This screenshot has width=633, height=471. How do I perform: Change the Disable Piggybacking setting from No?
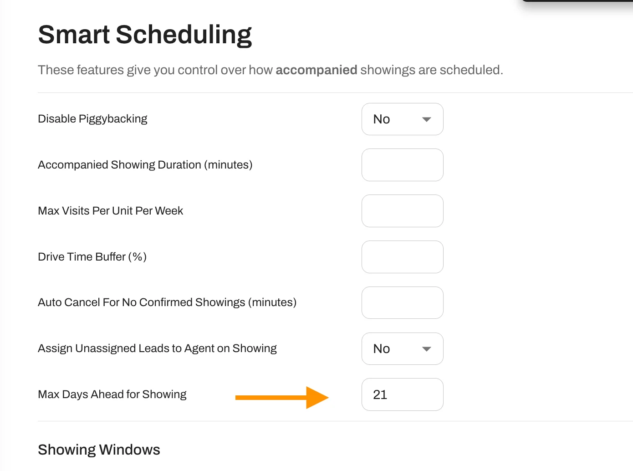(402, 119)
